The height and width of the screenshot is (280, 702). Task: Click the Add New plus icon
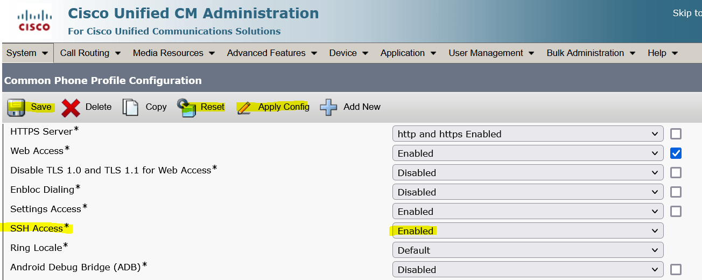[x=328, y=107]
